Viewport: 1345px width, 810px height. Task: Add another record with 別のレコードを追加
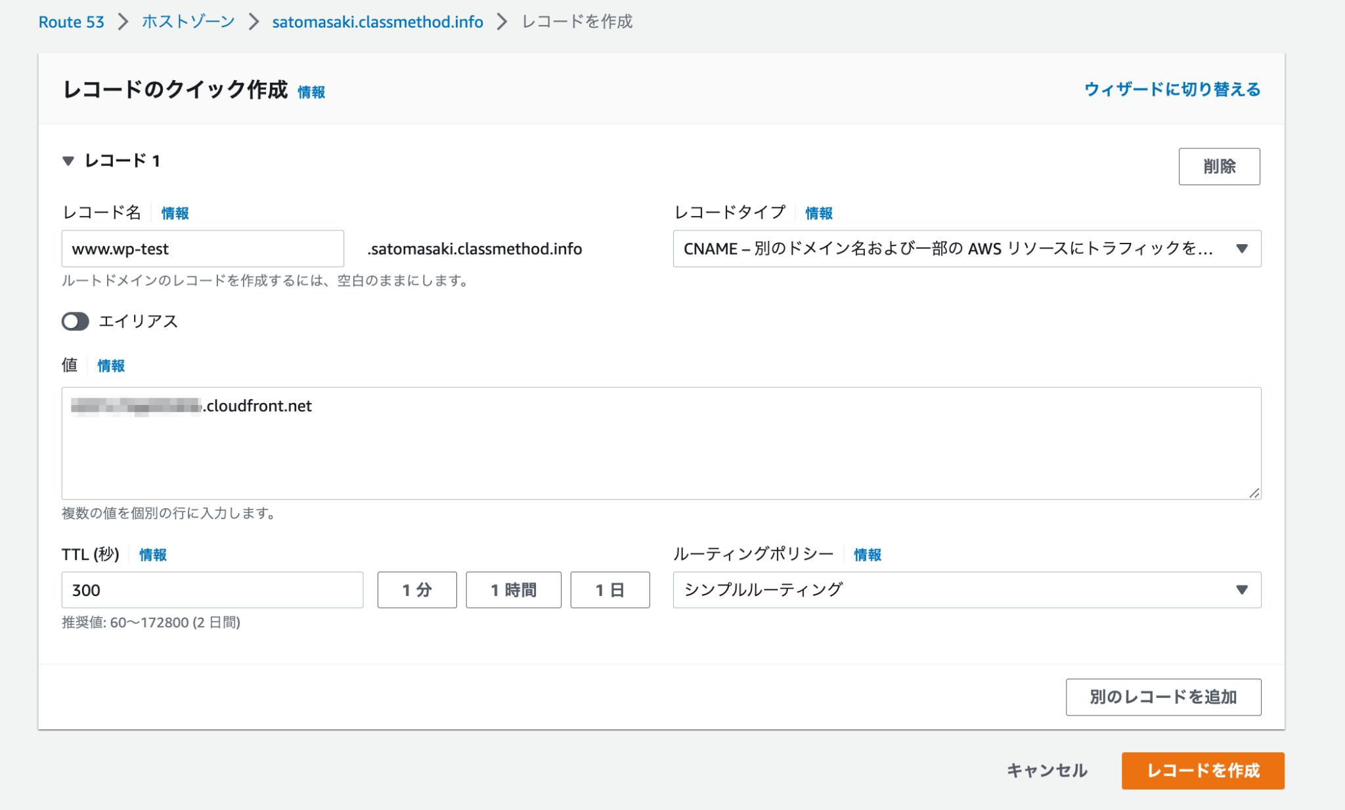pyautogui.click(x=1163, y=697)
